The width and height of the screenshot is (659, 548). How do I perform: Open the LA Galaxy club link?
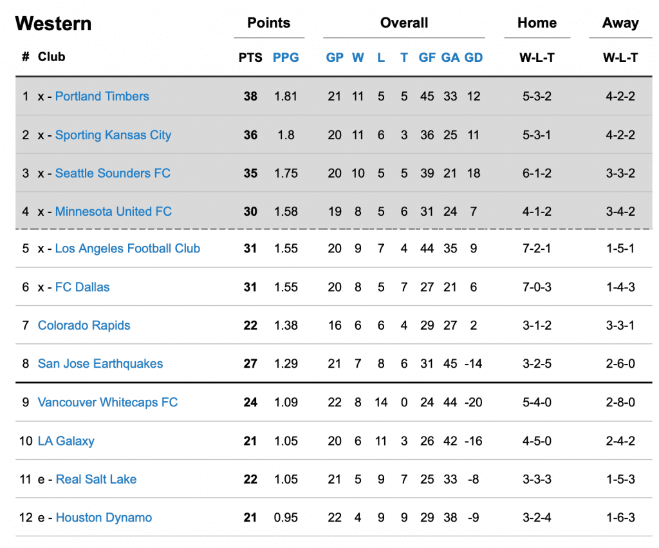(x=66, y=441)
